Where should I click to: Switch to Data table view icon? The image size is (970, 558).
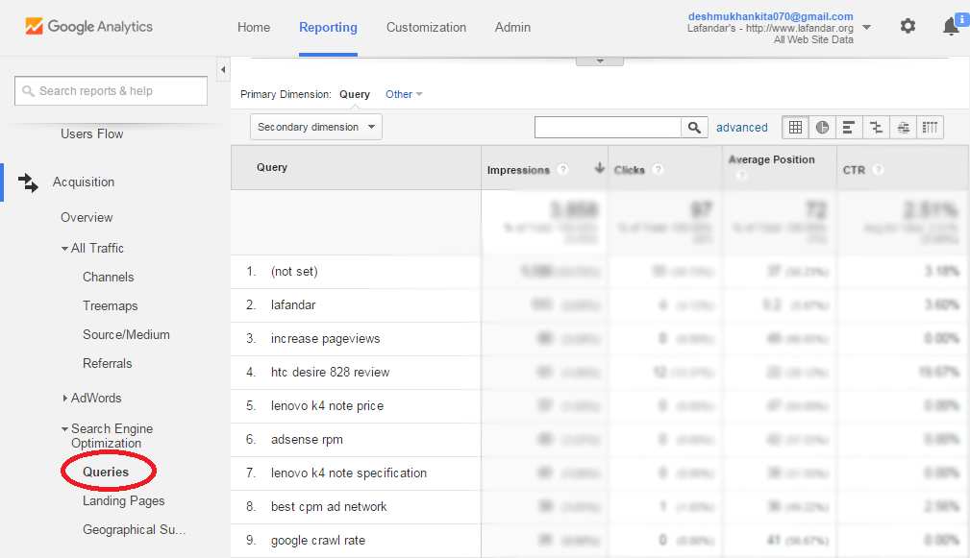click(796, 128)
